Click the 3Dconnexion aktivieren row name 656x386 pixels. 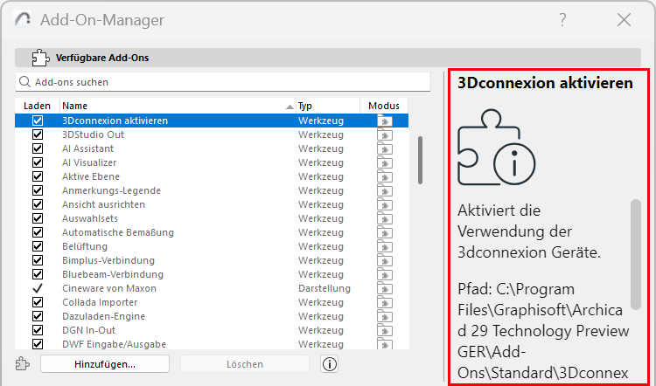[115, 121]
